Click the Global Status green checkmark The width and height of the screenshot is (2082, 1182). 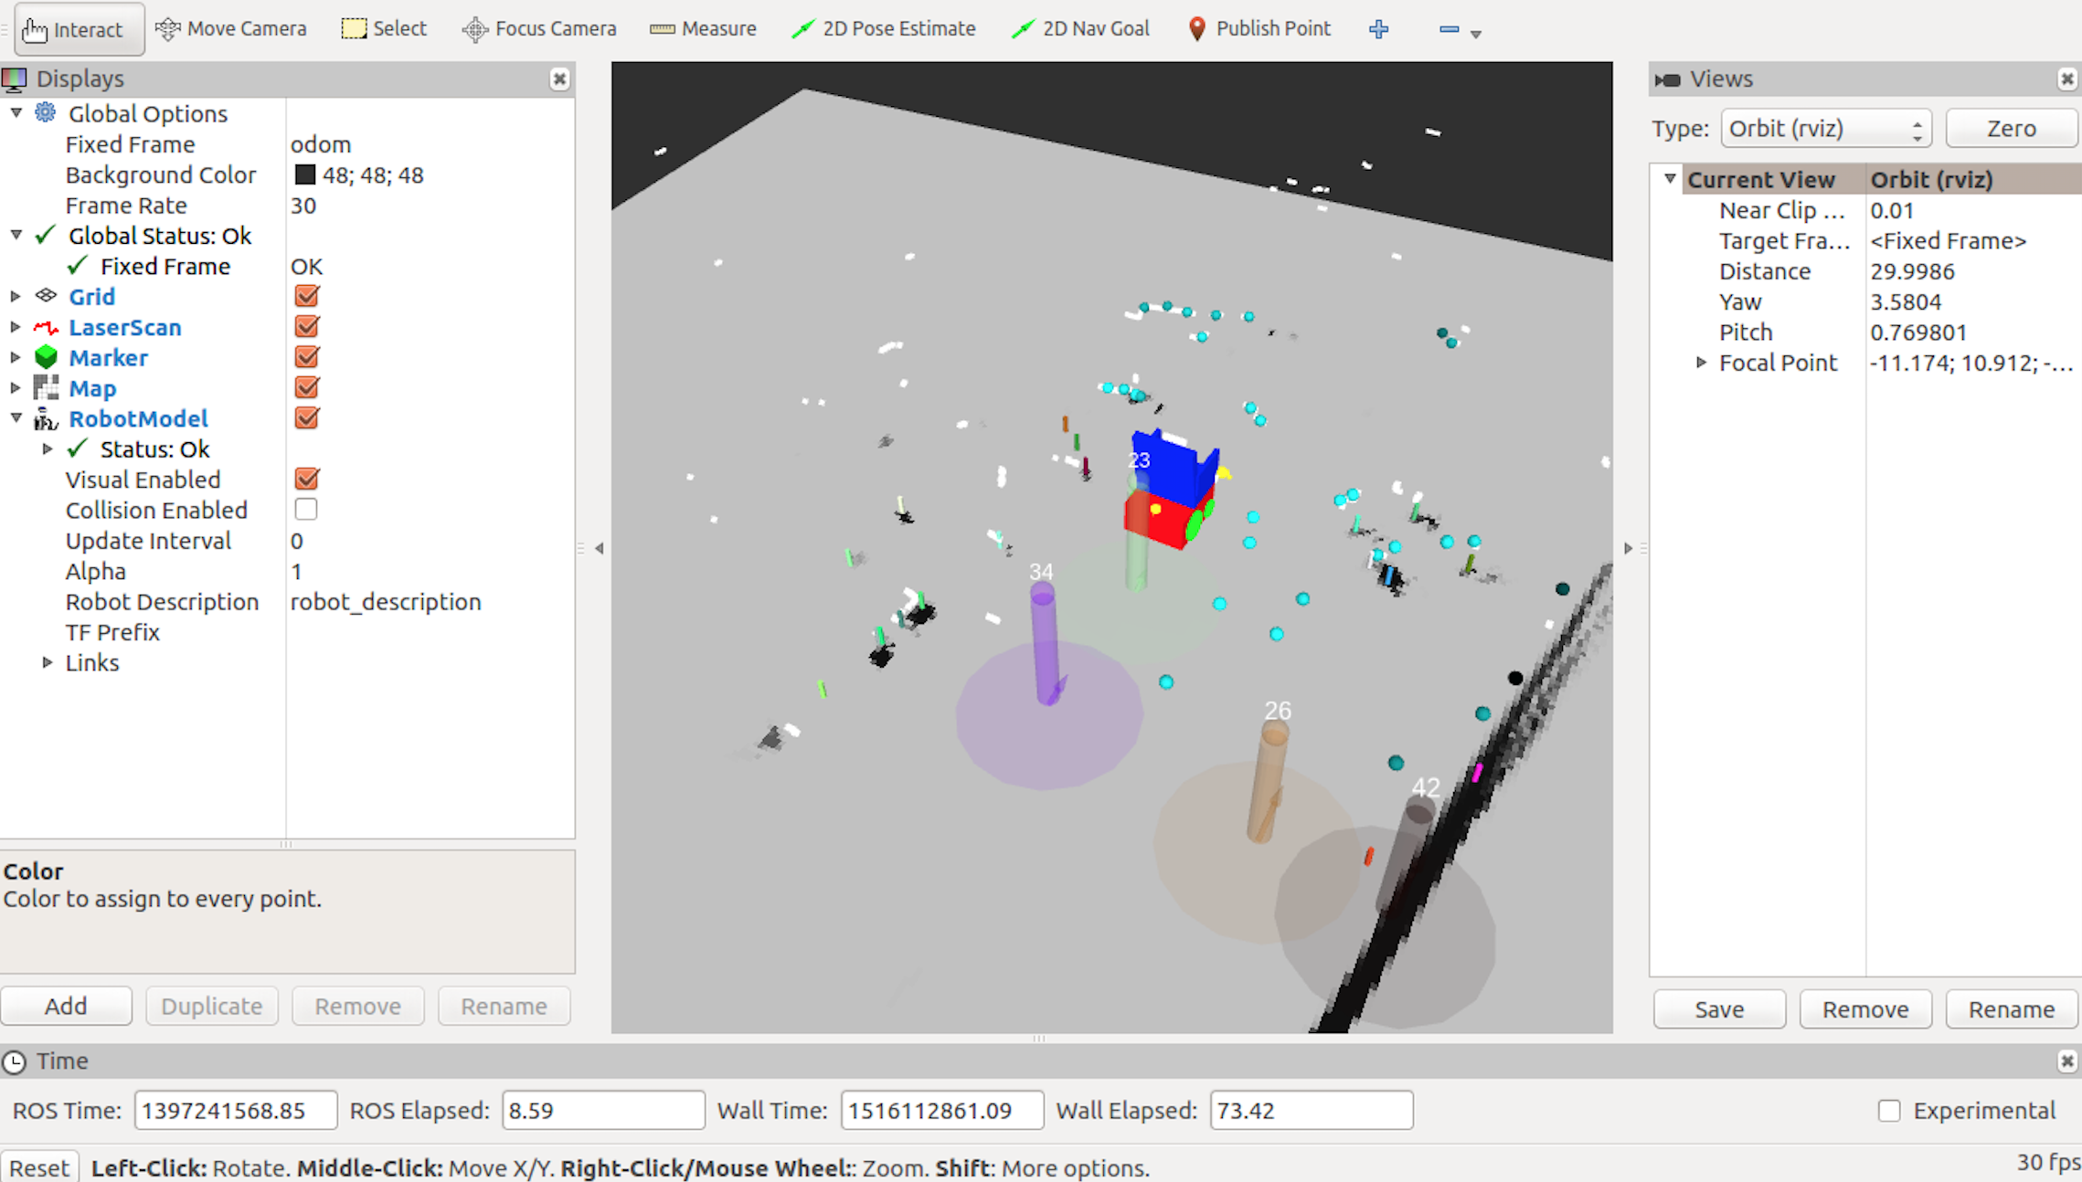[45, 236]
